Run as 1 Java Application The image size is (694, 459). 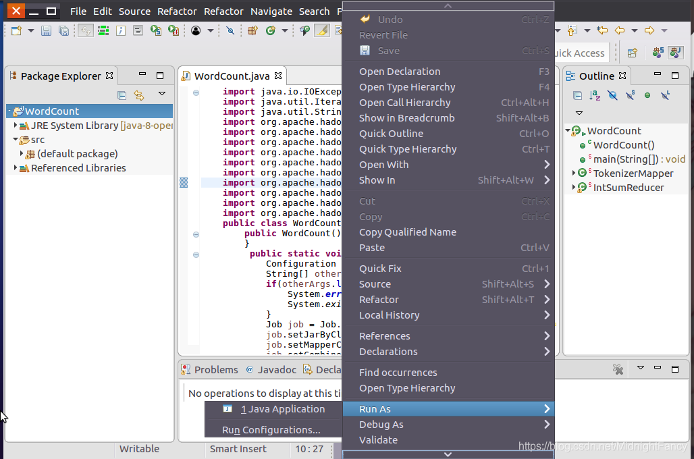click(x=273, y=409)
